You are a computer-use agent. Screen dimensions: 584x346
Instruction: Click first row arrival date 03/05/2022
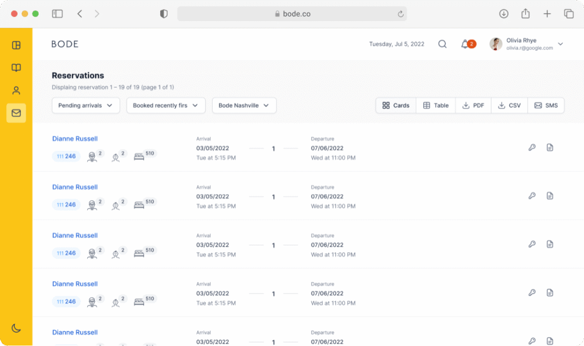point(213,148)
